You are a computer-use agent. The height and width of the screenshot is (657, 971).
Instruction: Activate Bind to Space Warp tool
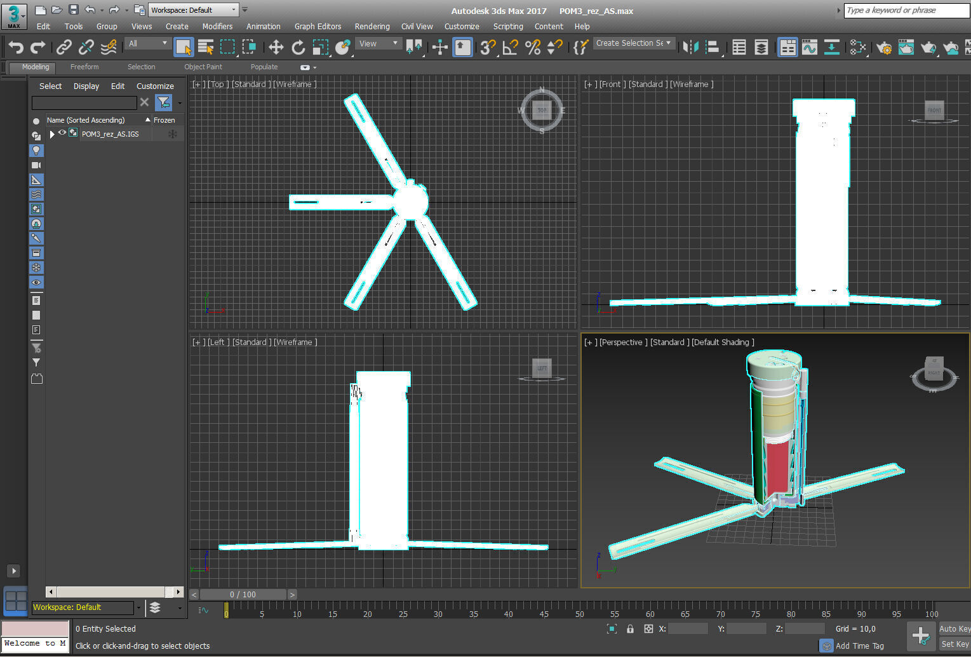109,47
